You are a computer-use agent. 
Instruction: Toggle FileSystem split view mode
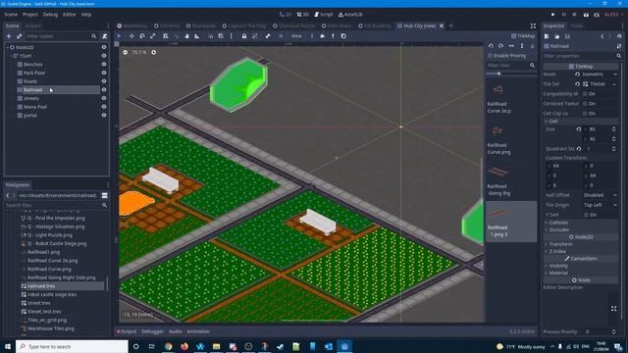tap(105, 195)
